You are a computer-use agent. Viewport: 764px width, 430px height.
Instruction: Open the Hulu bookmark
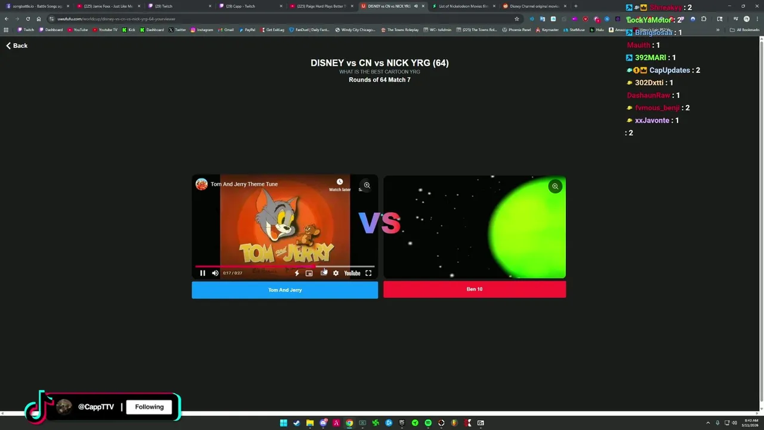coord(597,29)
